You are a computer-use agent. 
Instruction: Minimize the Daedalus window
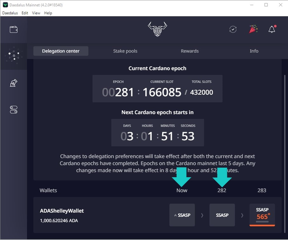pyautogui.click(x=252, y=5)
